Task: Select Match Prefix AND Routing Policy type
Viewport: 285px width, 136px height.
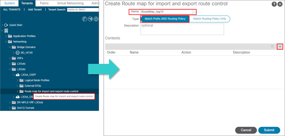Action: click(165, 19)
